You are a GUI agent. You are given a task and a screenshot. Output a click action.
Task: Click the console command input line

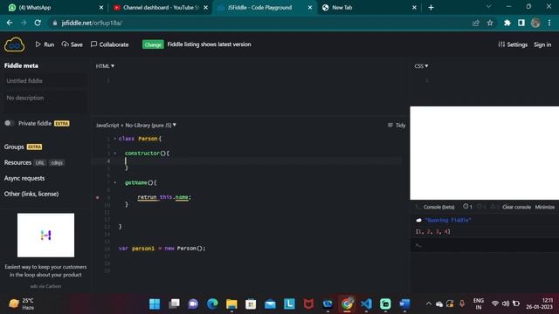(485, 245)
